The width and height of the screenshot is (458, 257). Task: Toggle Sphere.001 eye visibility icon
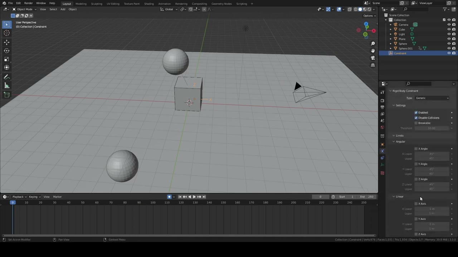point(449,48)
